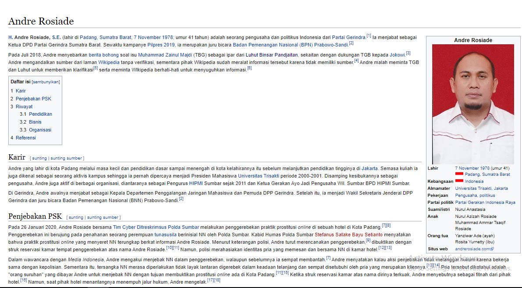Click the birth date link in the intro sentence
Image resolution: width=522 pixels, height=288 pixels.
153,38
